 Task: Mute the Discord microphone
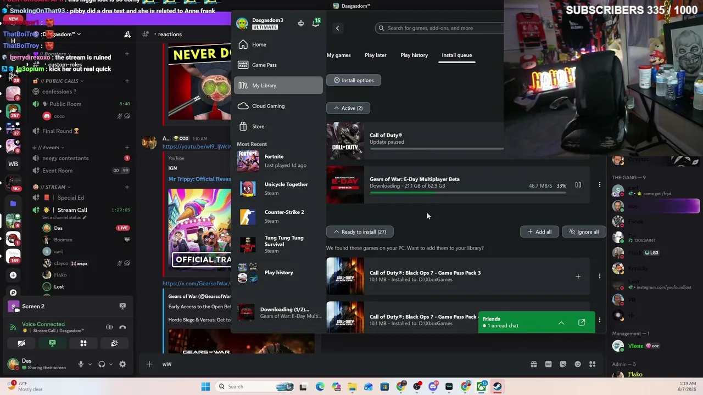coord(81,364)
